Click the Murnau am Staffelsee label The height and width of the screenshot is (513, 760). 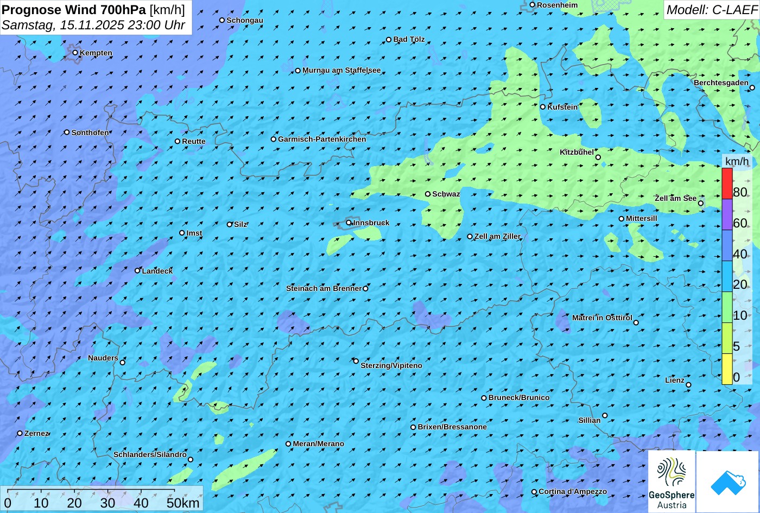pos(341,70)
